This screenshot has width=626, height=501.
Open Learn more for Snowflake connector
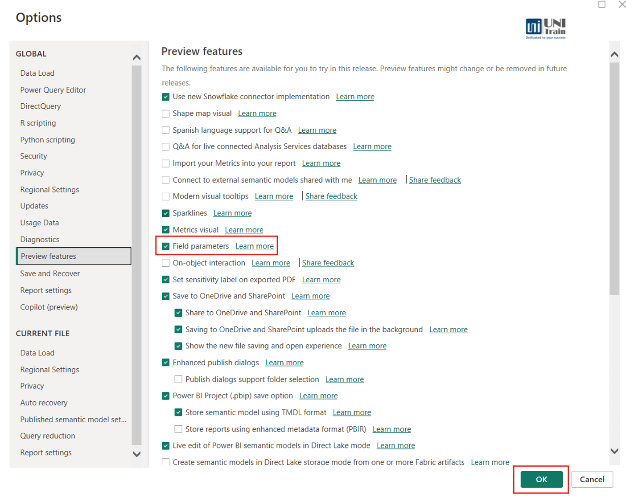click(x=355, y=97)
